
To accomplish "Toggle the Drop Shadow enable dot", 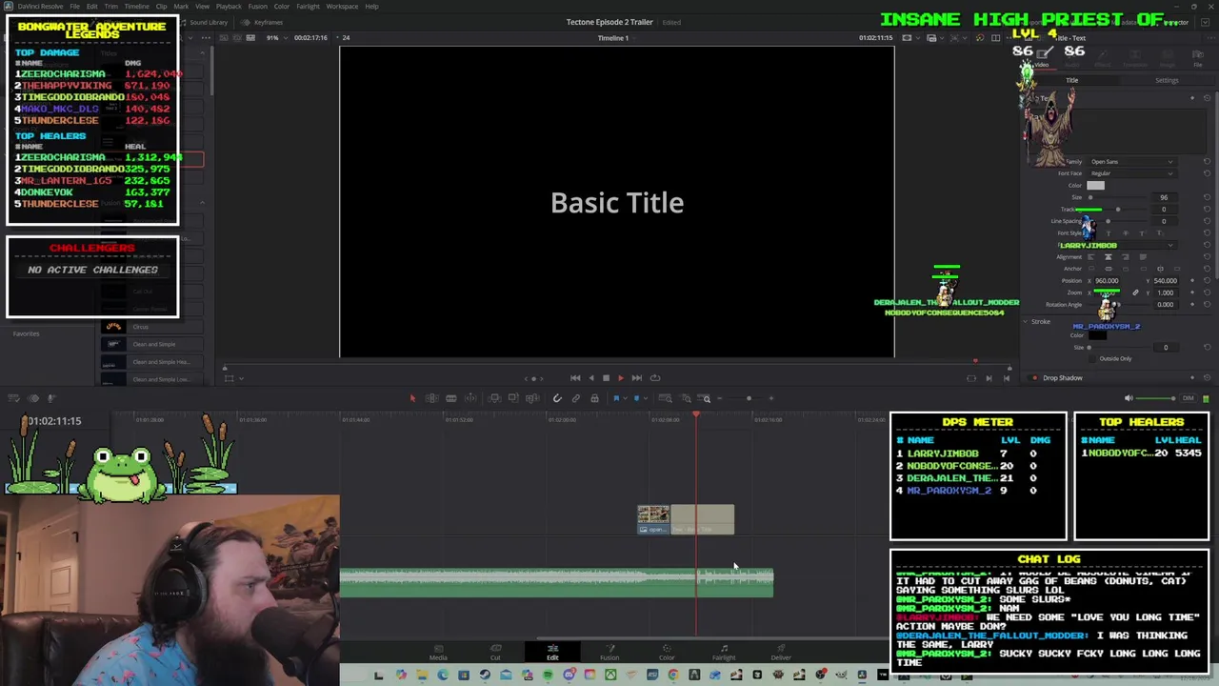I will pos(1035,378).
